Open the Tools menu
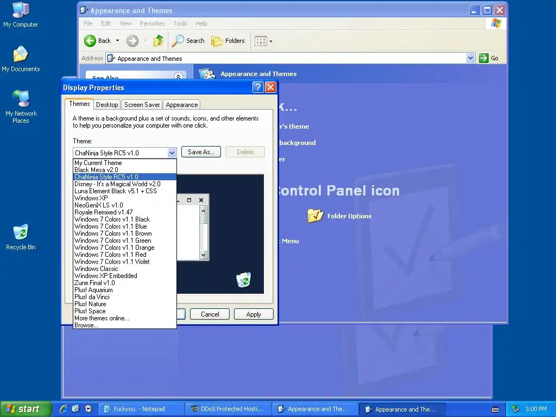 click(180, 23)
